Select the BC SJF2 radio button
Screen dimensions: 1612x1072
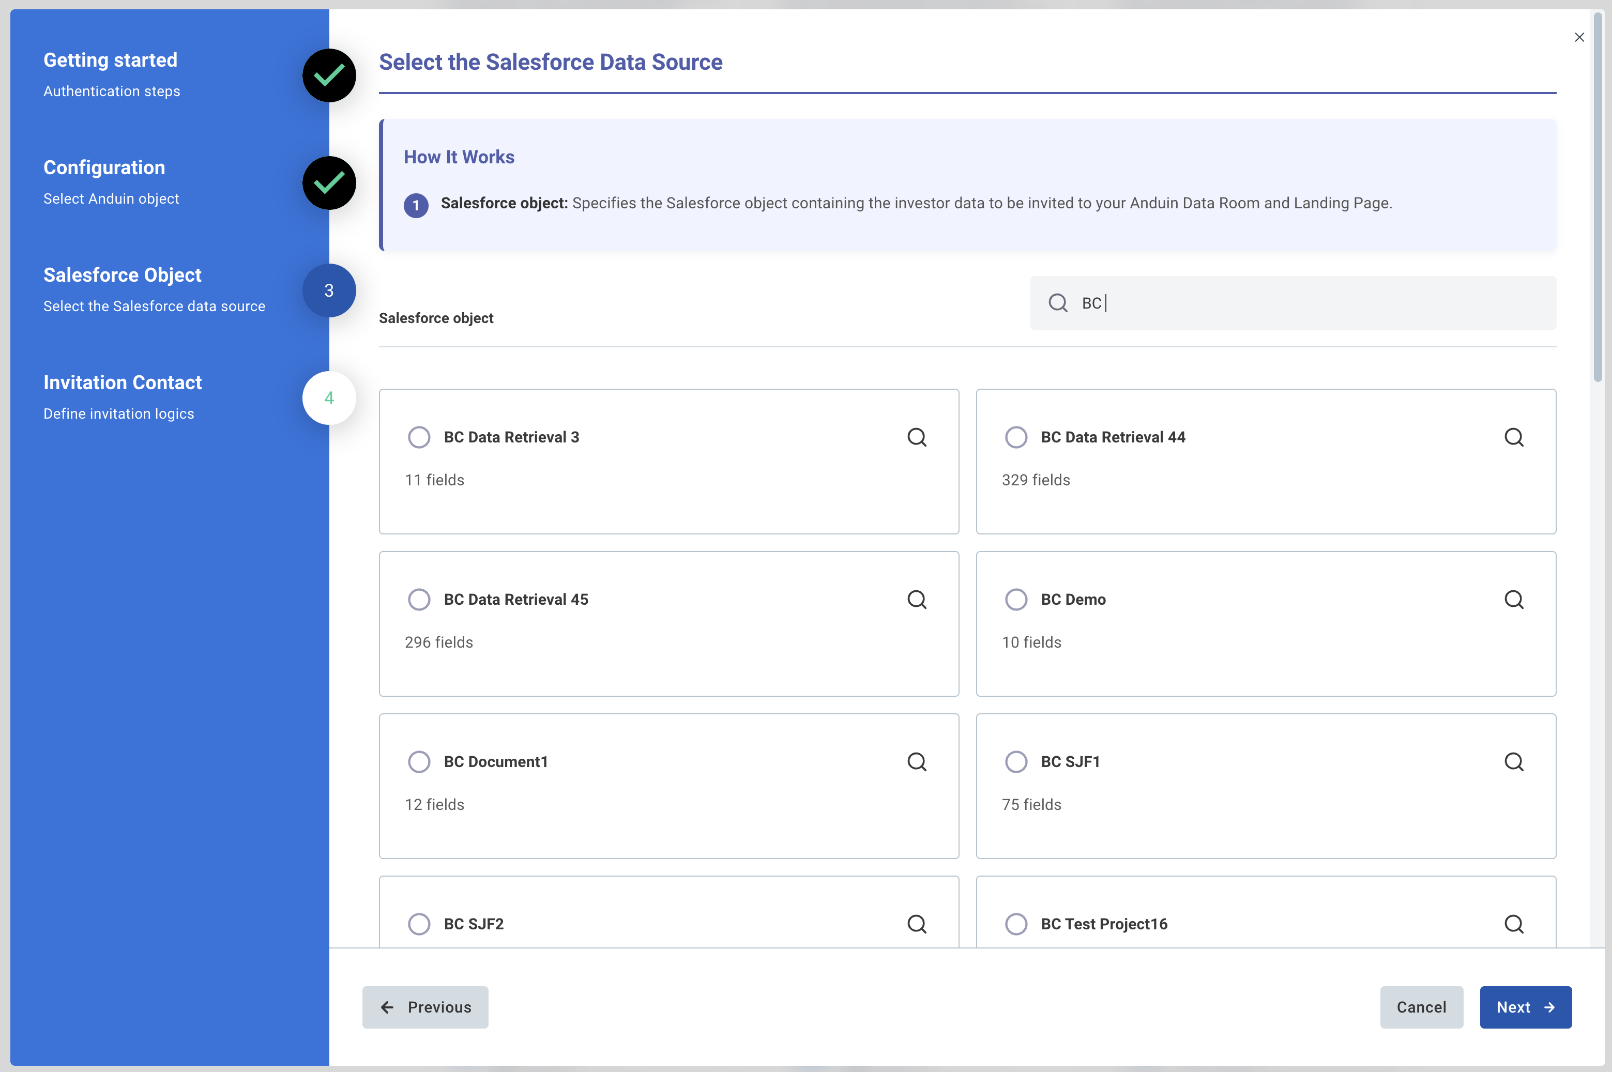(x=419, y=924)
